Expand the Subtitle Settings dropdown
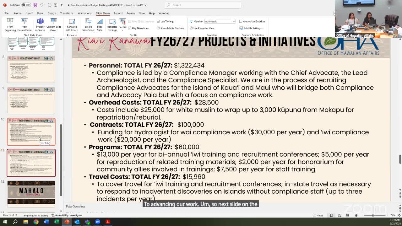The height and width of the screenshot is (226, 402). 252,28
